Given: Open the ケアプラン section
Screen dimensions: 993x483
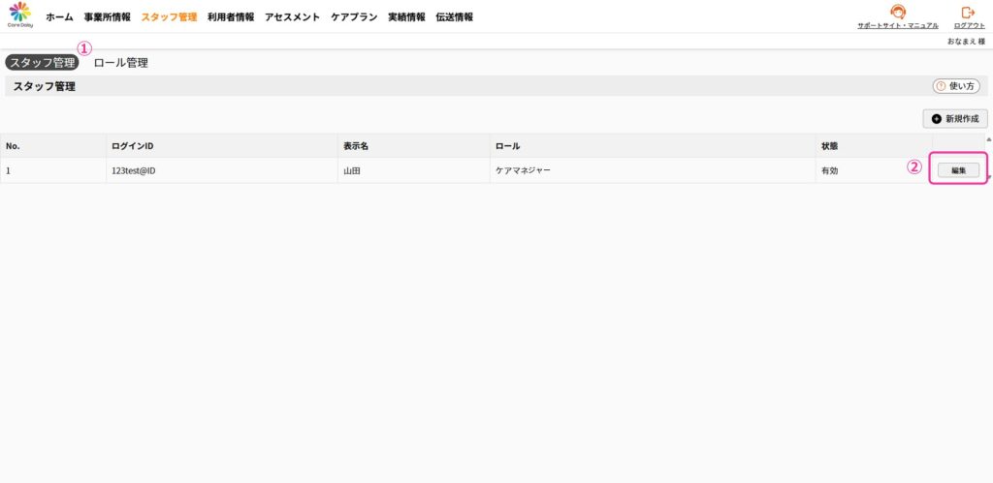Looking at the screenshot, I should pyautogui.click(x=354, y=17).
